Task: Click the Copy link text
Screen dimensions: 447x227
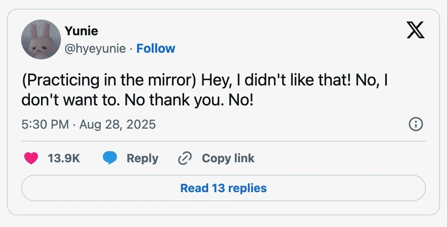Action: coord(228,158)
